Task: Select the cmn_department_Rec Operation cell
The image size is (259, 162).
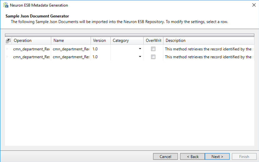Action: coord(31,49)
